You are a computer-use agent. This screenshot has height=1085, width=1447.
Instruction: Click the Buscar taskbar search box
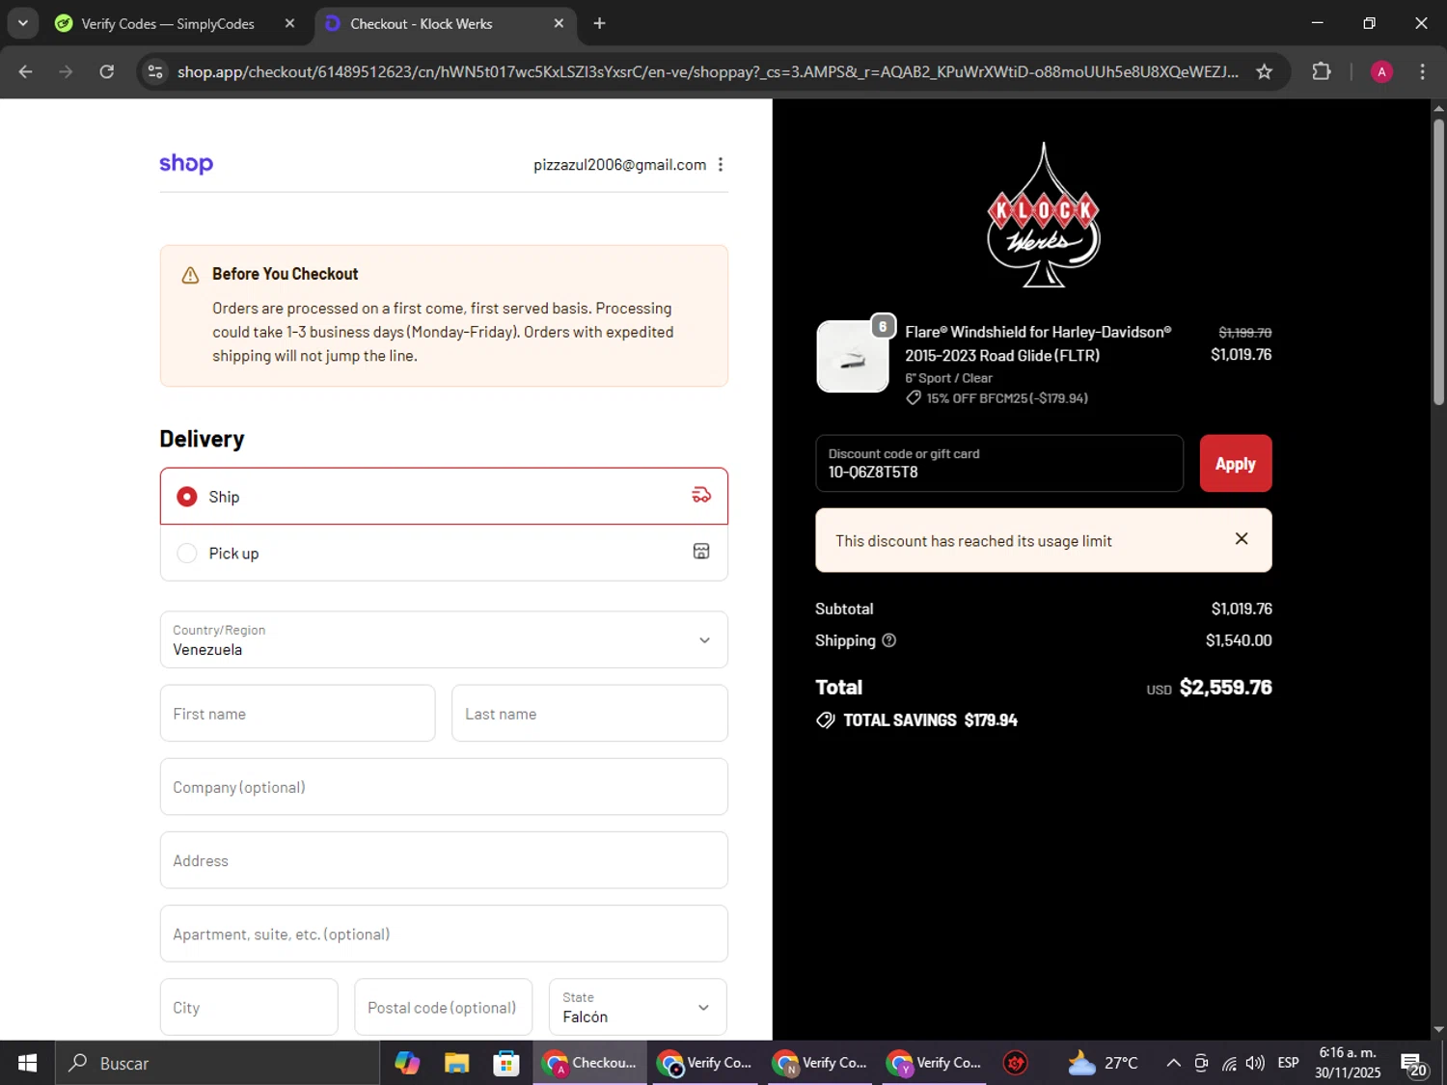(217, 1063)
